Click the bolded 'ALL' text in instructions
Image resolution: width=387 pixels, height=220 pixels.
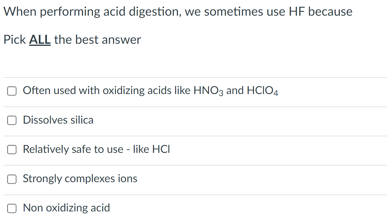point(39,39)
